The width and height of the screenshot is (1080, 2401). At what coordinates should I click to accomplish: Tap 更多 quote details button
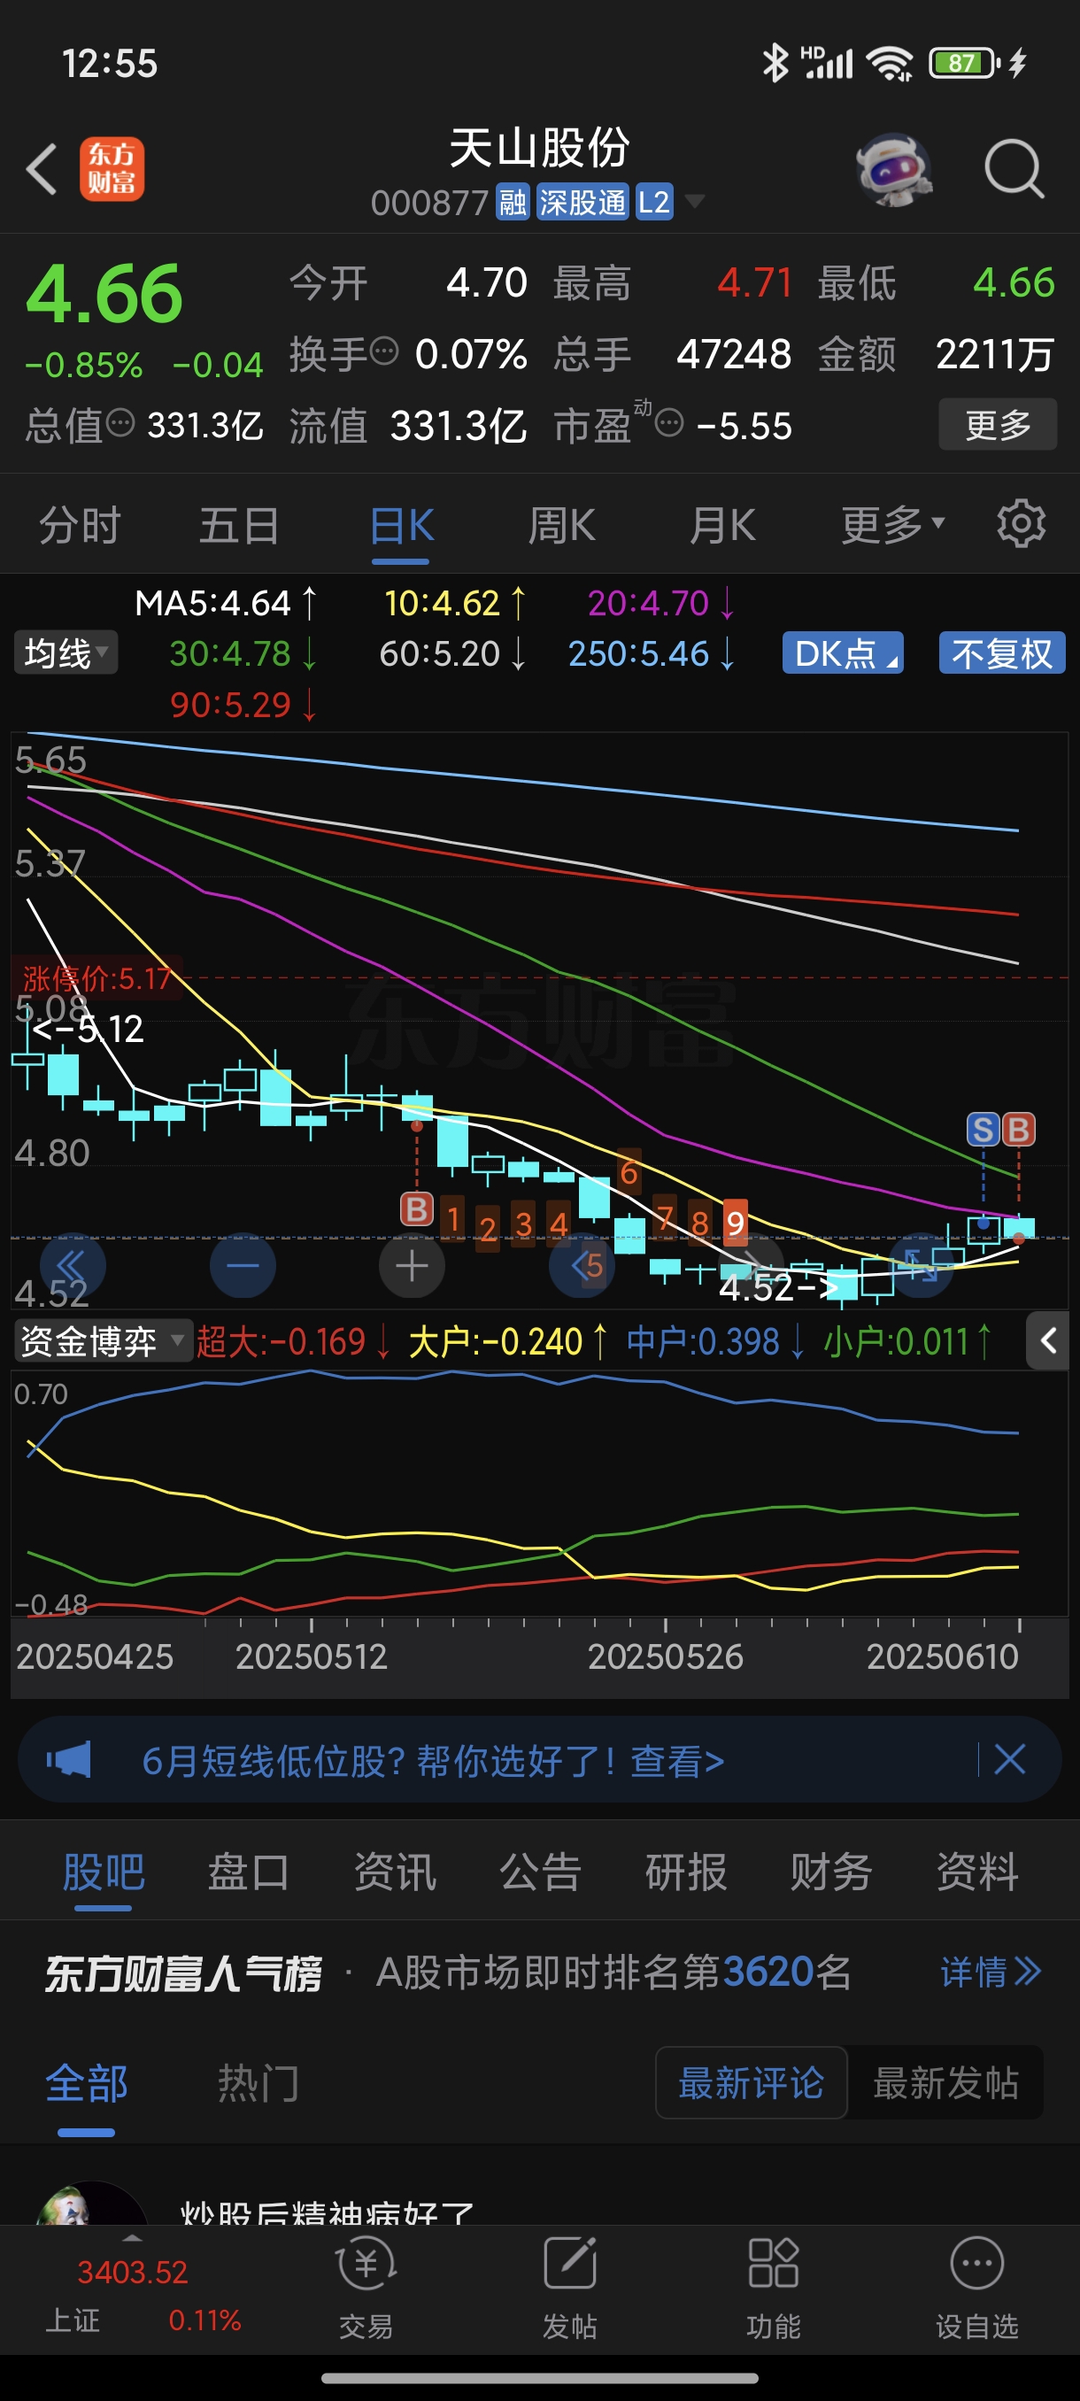coord(997,424)
